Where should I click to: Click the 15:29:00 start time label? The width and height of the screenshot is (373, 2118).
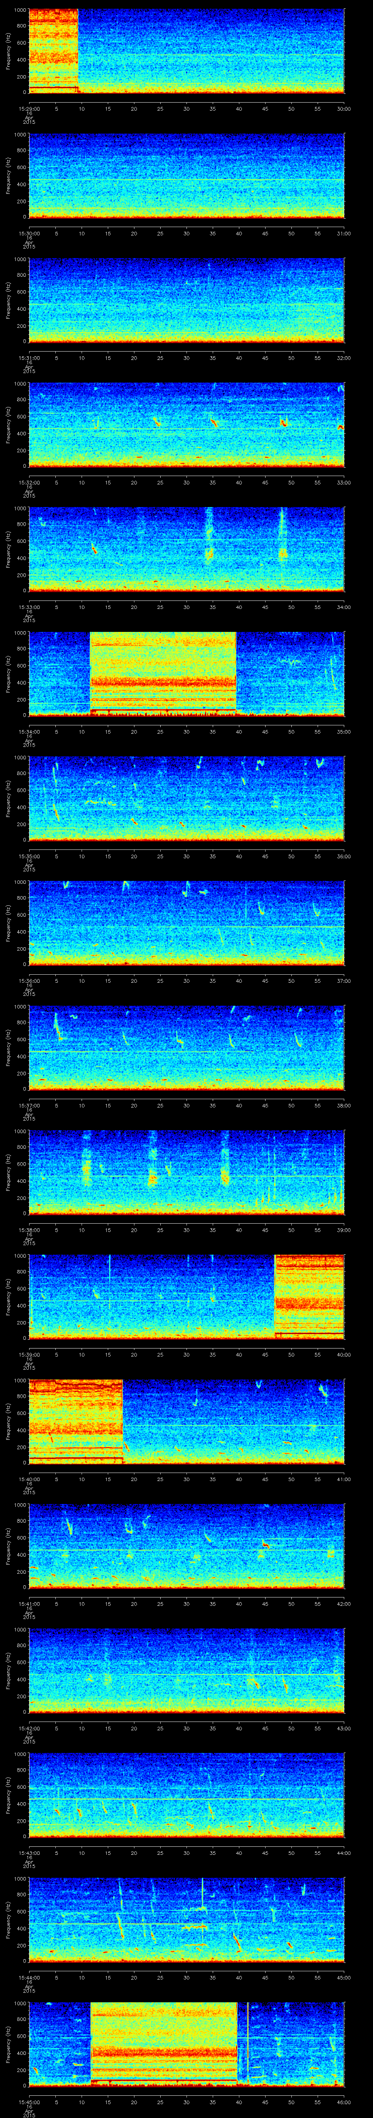pos(29,108)
